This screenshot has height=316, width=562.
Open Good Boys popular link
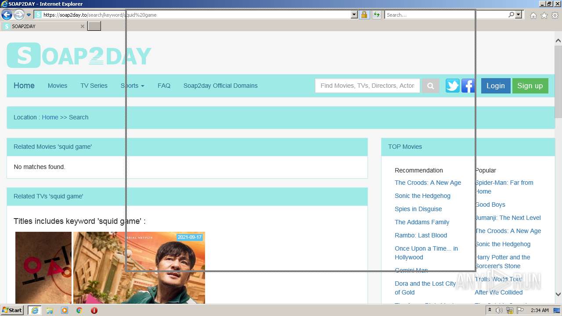point(490,205)
